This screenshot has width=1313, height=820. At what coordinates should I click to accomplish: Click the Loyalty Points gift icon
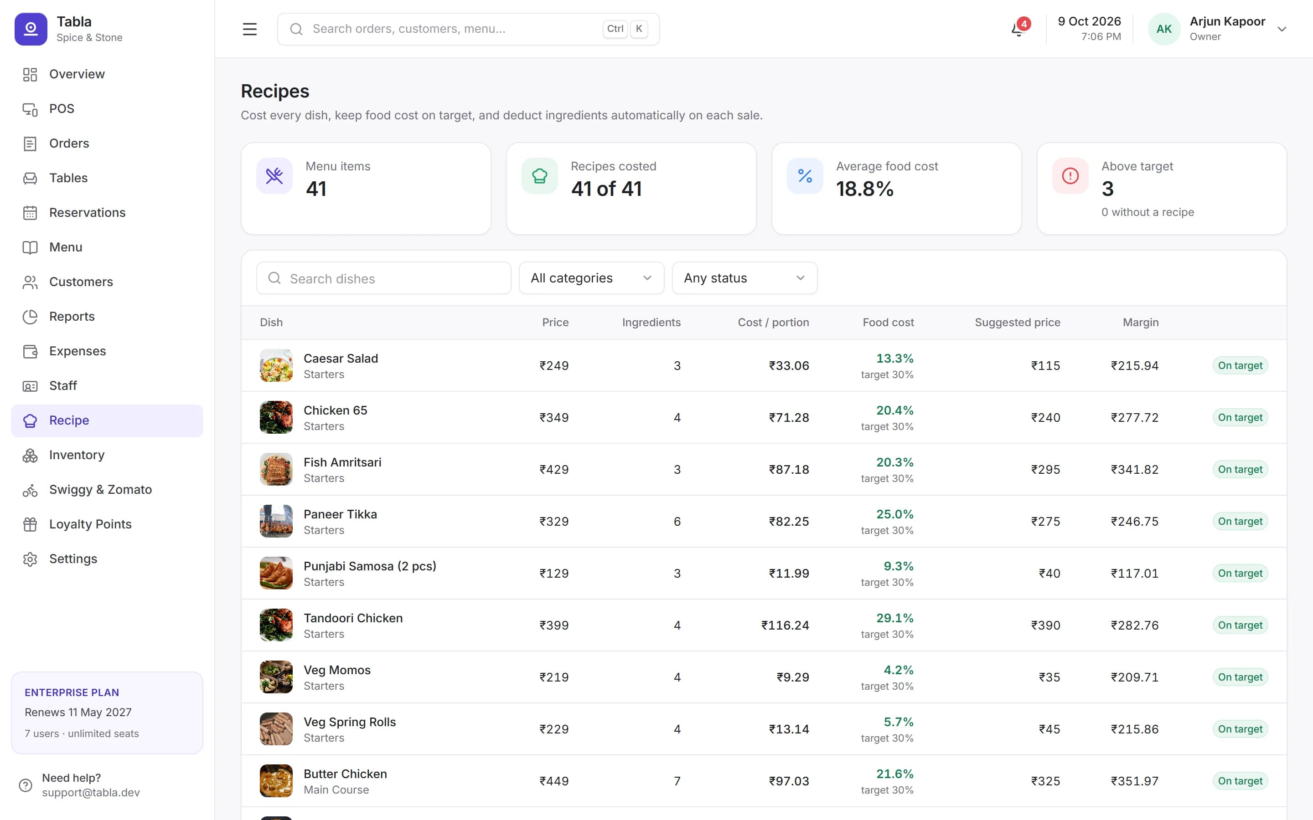coord(30,524)
